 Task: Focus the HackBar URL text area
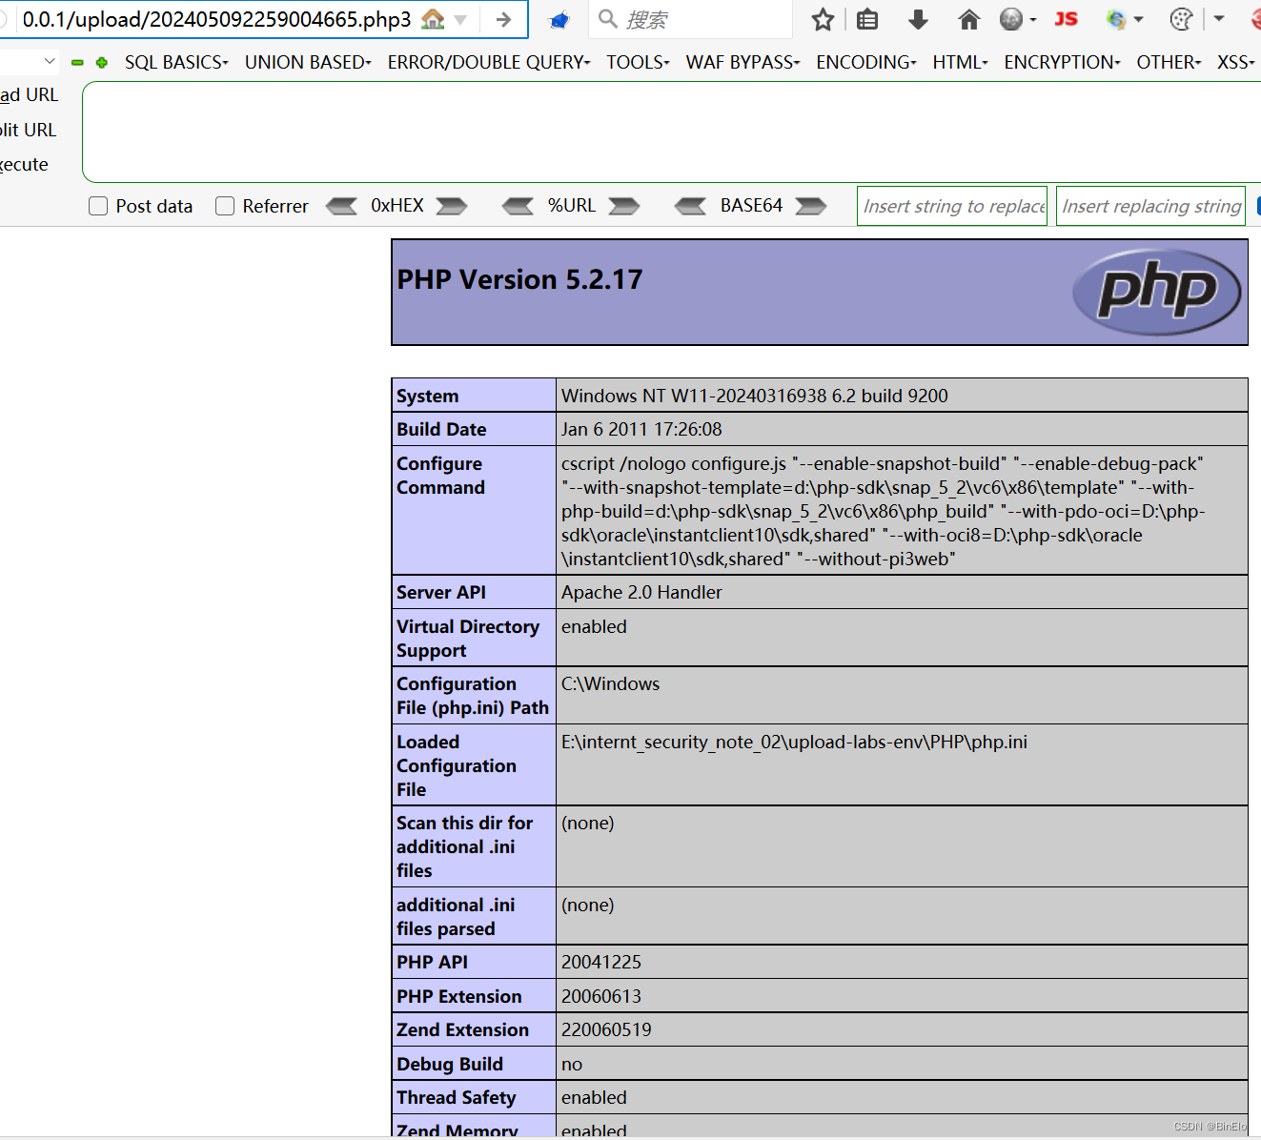[x=671, y=132]
